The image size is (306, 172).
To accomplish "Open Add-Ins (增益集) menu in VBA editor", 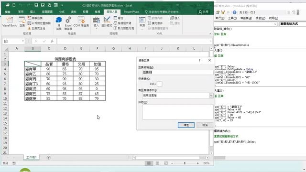I will point(246,18).
